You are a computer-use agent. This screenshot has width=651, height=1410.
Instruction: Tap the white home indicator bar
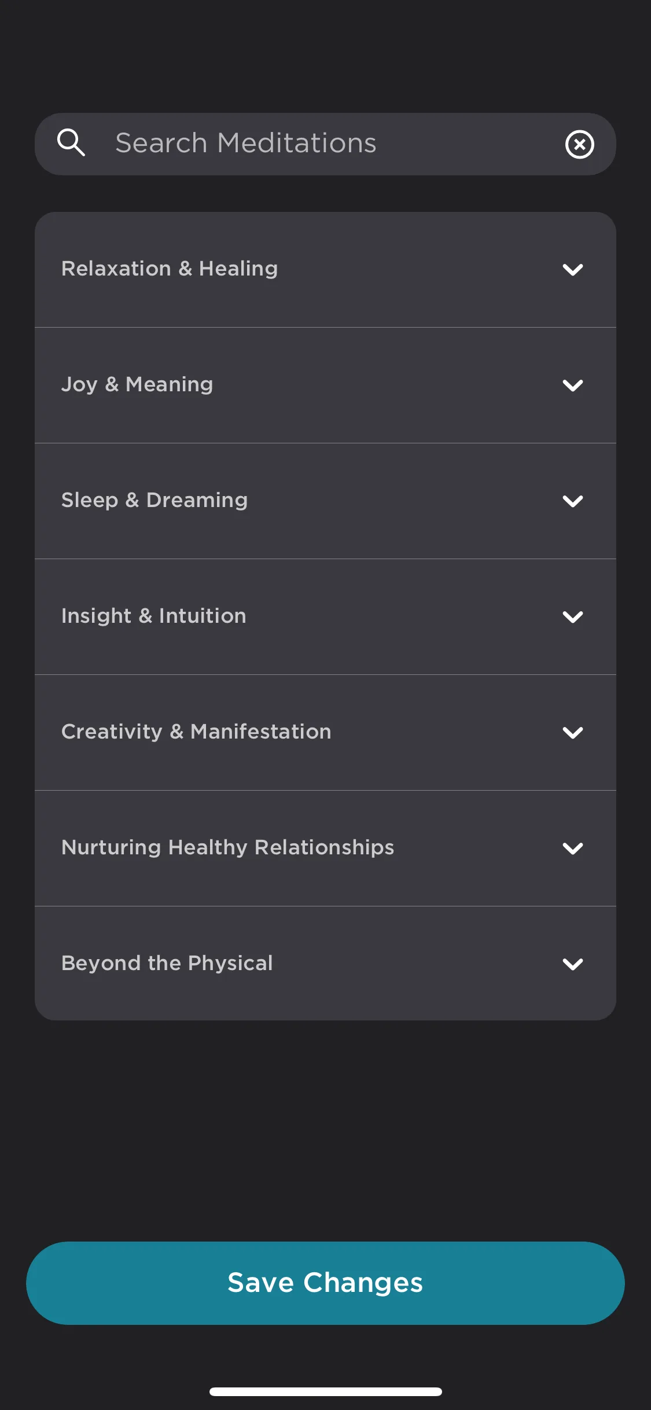click(325, 1391)
